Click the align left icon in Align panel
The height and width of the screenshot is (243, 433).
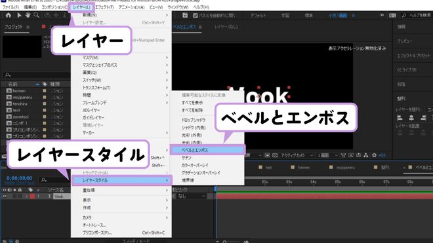pos(400,118)
